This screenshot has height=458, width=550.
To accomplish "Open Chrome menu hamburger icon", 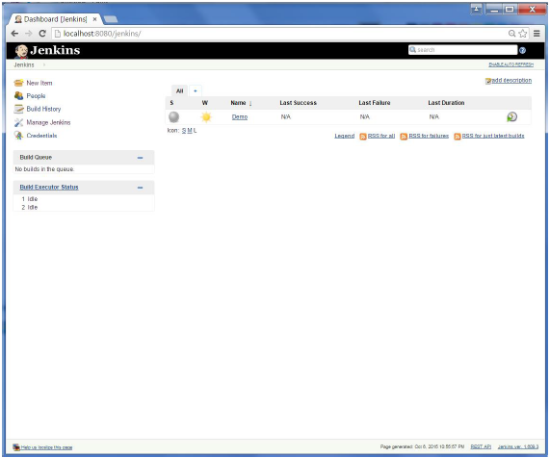I will 537,34.
